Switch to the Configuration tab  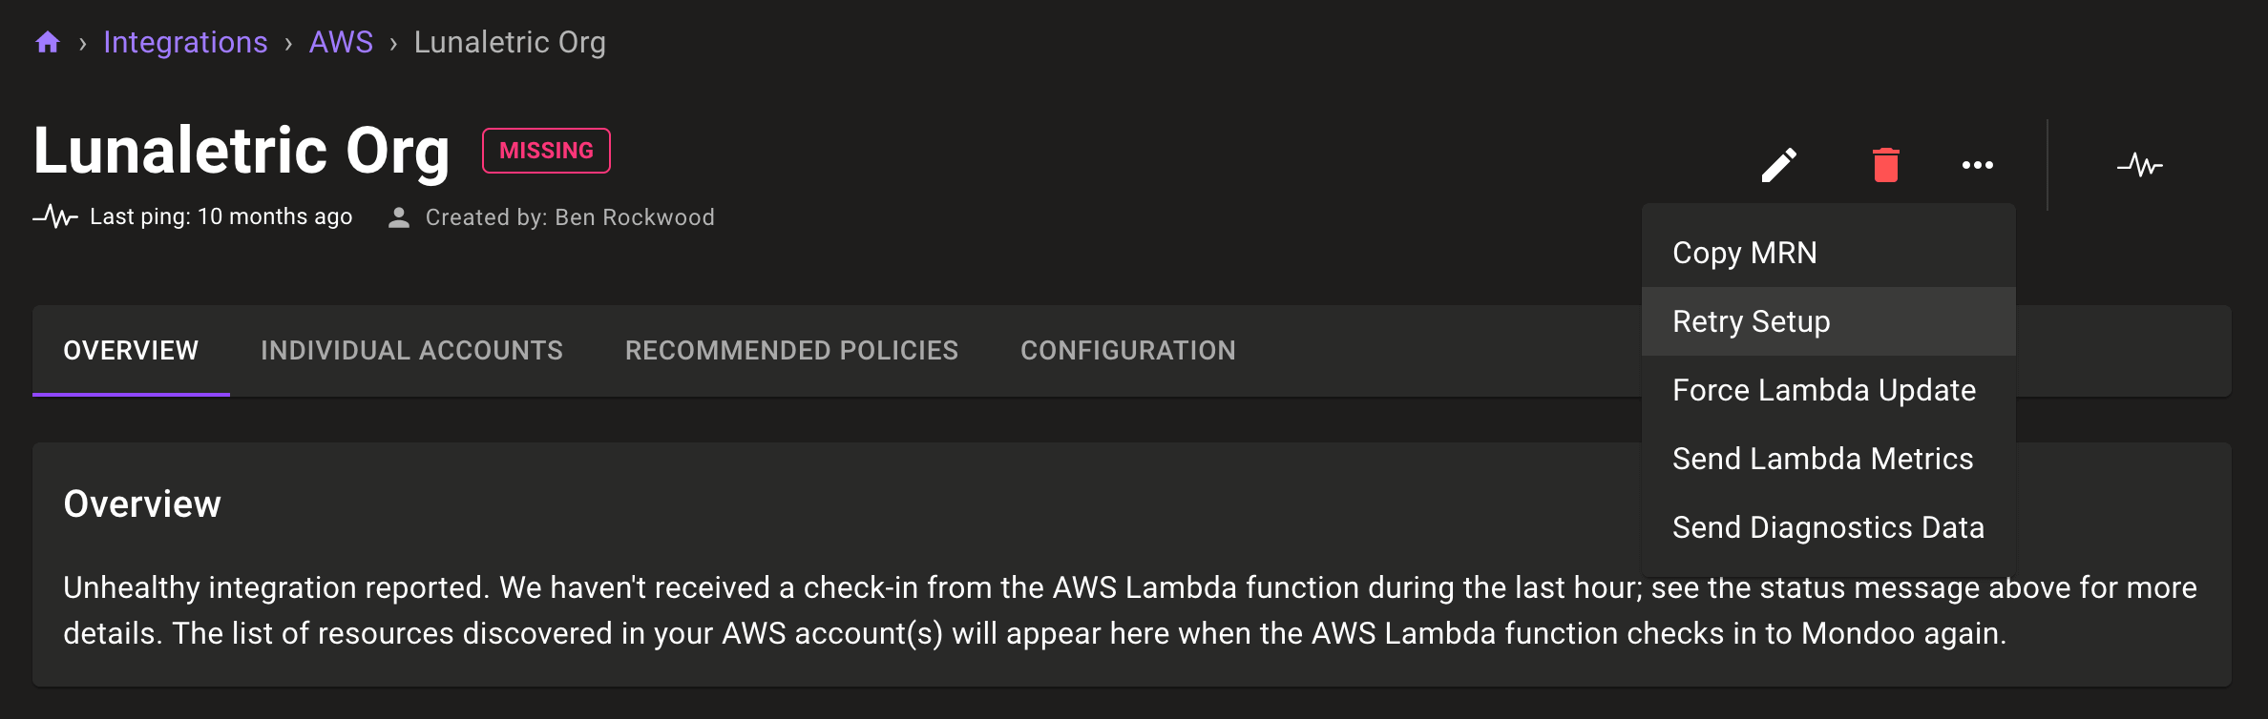pyautogui.click(x=1127, y=350)
